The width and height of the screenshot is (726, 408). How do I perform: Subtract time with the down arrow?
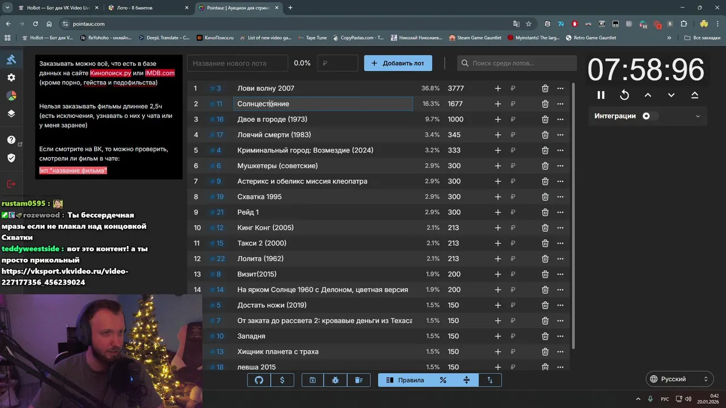[671, 95]
